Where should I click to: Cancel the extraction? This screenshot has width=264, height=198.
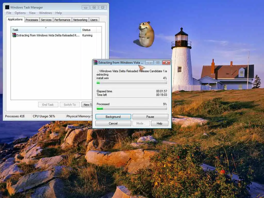(113, 123)
